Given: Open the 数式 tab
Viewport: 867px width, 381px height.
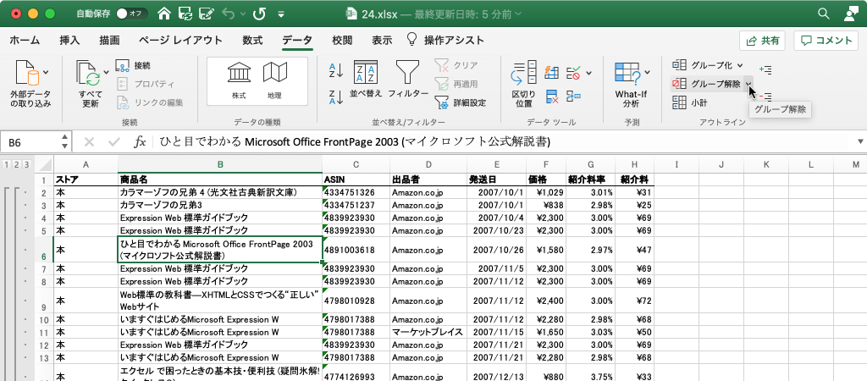Looking at the screenshot, I should 252,40.
